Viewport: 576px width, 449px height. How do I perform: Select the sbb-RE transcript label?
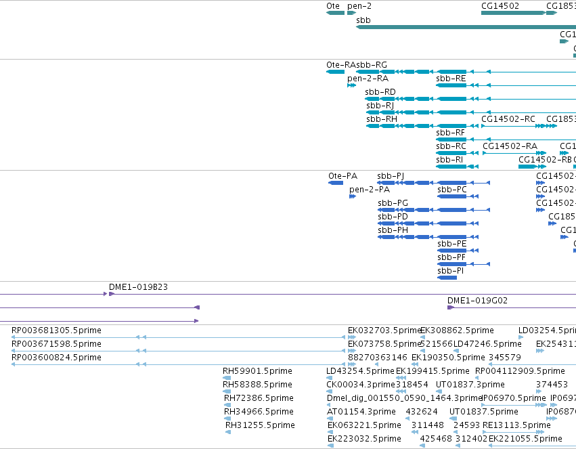coord(451,79)
